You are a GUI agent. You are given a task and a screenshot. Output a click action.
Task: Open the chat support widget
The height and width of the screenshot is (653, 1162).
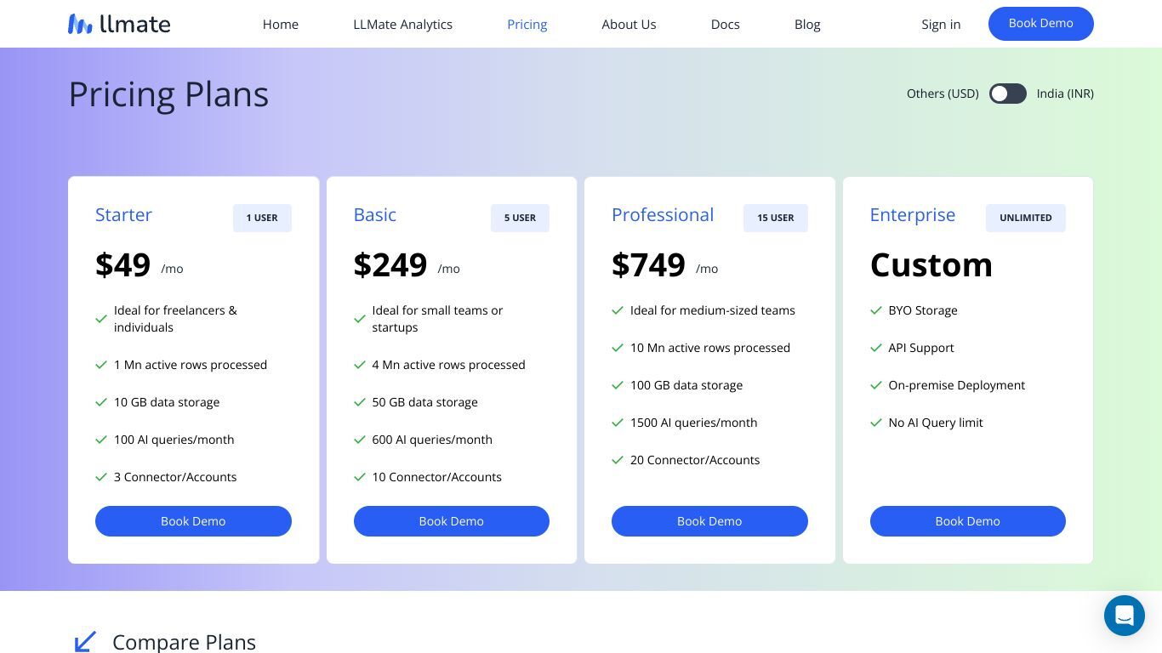(1125, 616)
